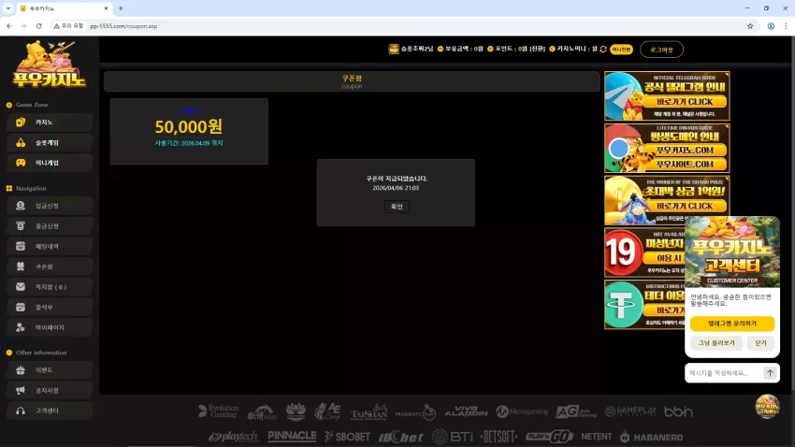Click the 주의 요함 site info chip

(x=68, y=26)
